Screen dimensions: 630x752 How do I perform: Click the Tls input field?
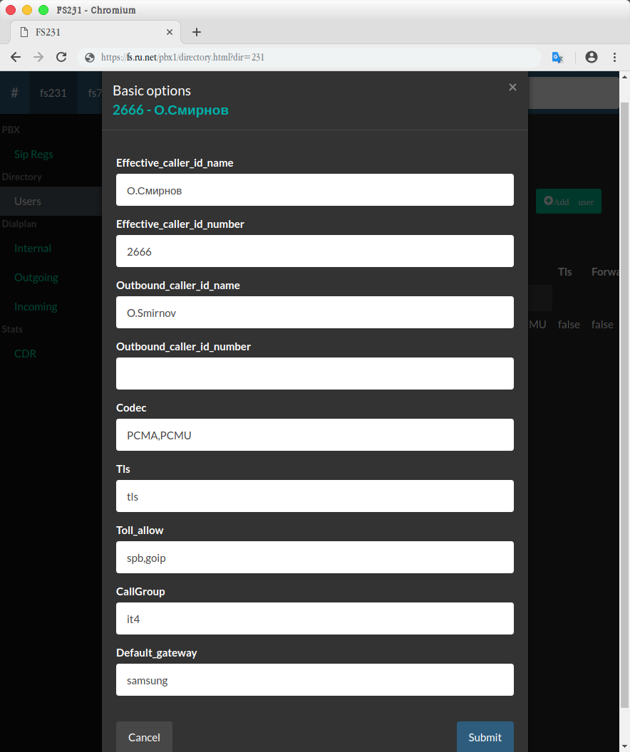(315, 496)
